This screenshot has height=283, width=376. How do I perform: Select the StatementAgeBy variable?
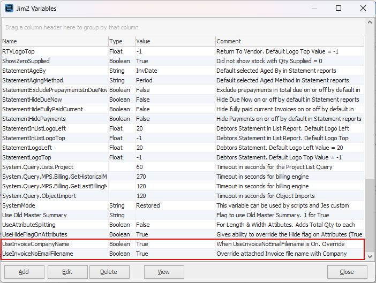pyautogui.click(x=183, y=71)
